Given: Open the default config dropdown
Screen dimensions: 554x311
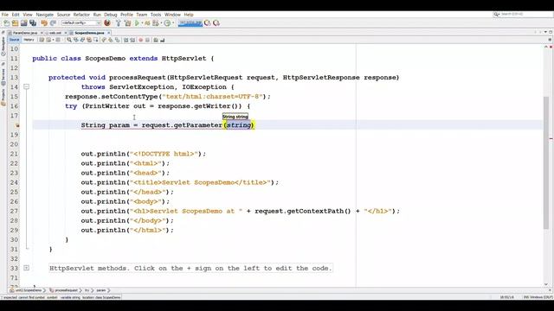Looking at the screenshot, I should (81, 23).
